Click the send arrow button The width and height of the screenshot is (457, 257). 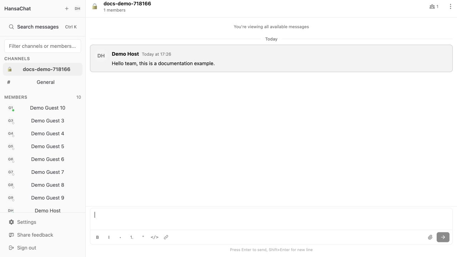[443, 237]
